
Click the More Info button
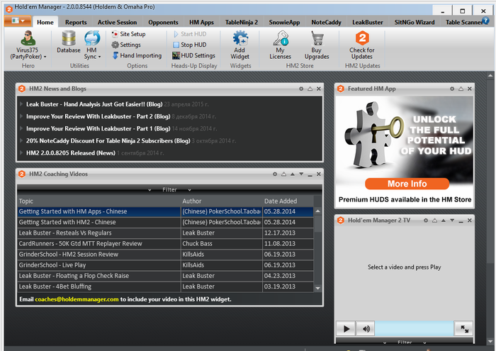pyautogui.click(x=407, y=184)
